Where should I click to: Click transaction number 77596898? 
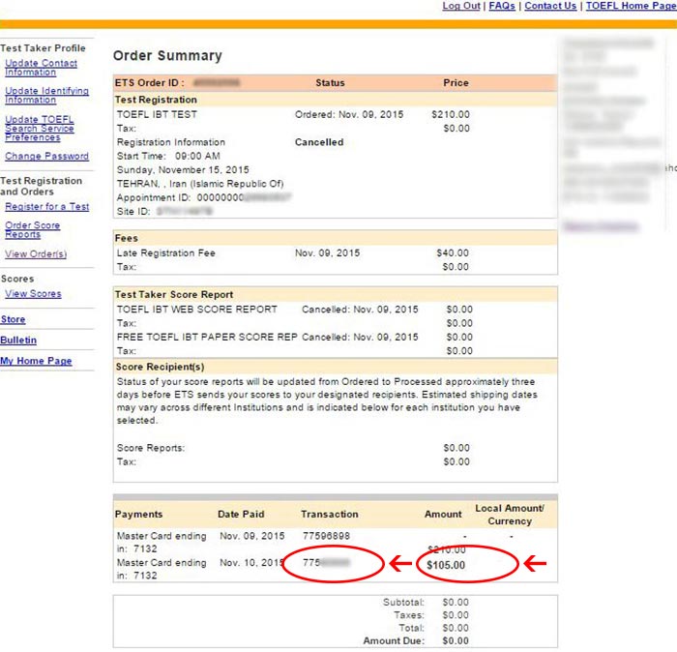326,536
